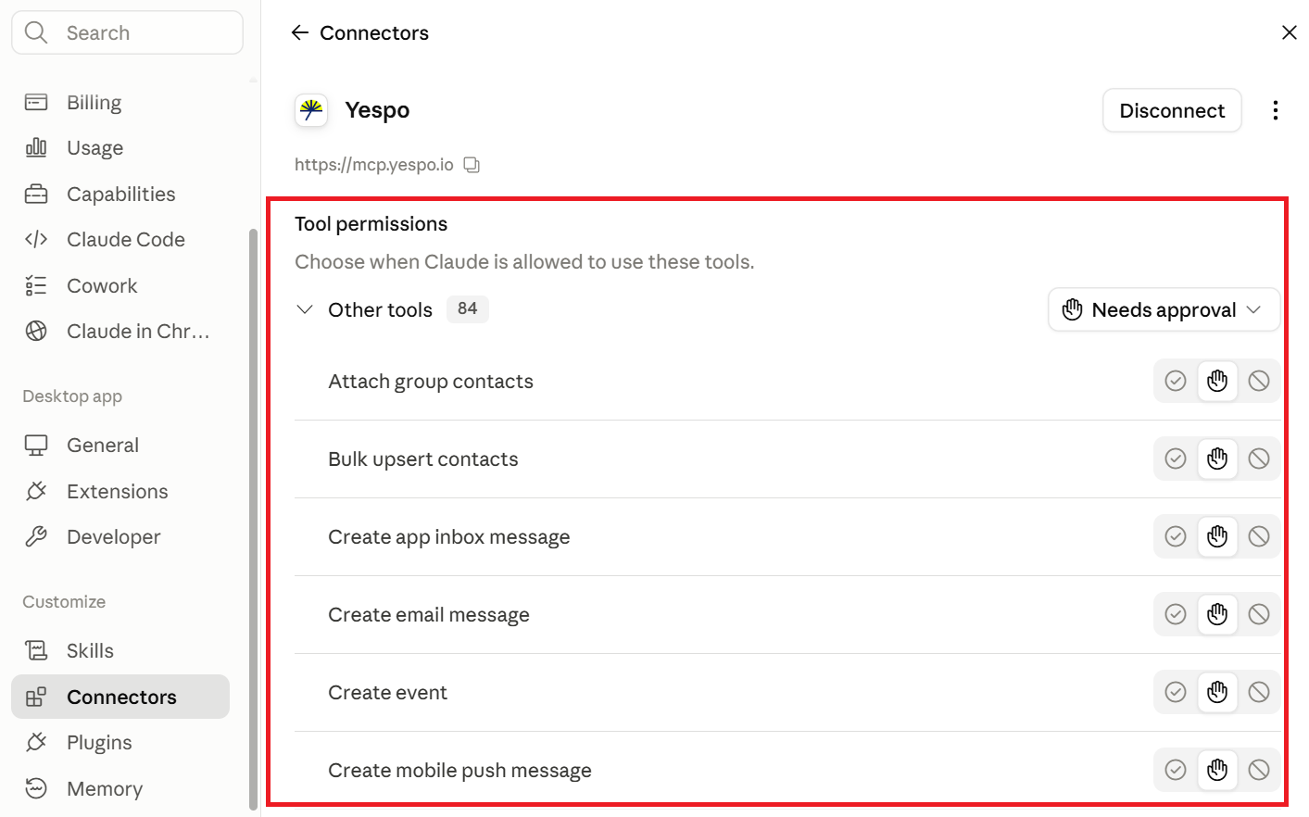The height and width of the screenshot is (817, 1309).
Task: Click the Usage bar chart icon
Action: tap(36, 147)
